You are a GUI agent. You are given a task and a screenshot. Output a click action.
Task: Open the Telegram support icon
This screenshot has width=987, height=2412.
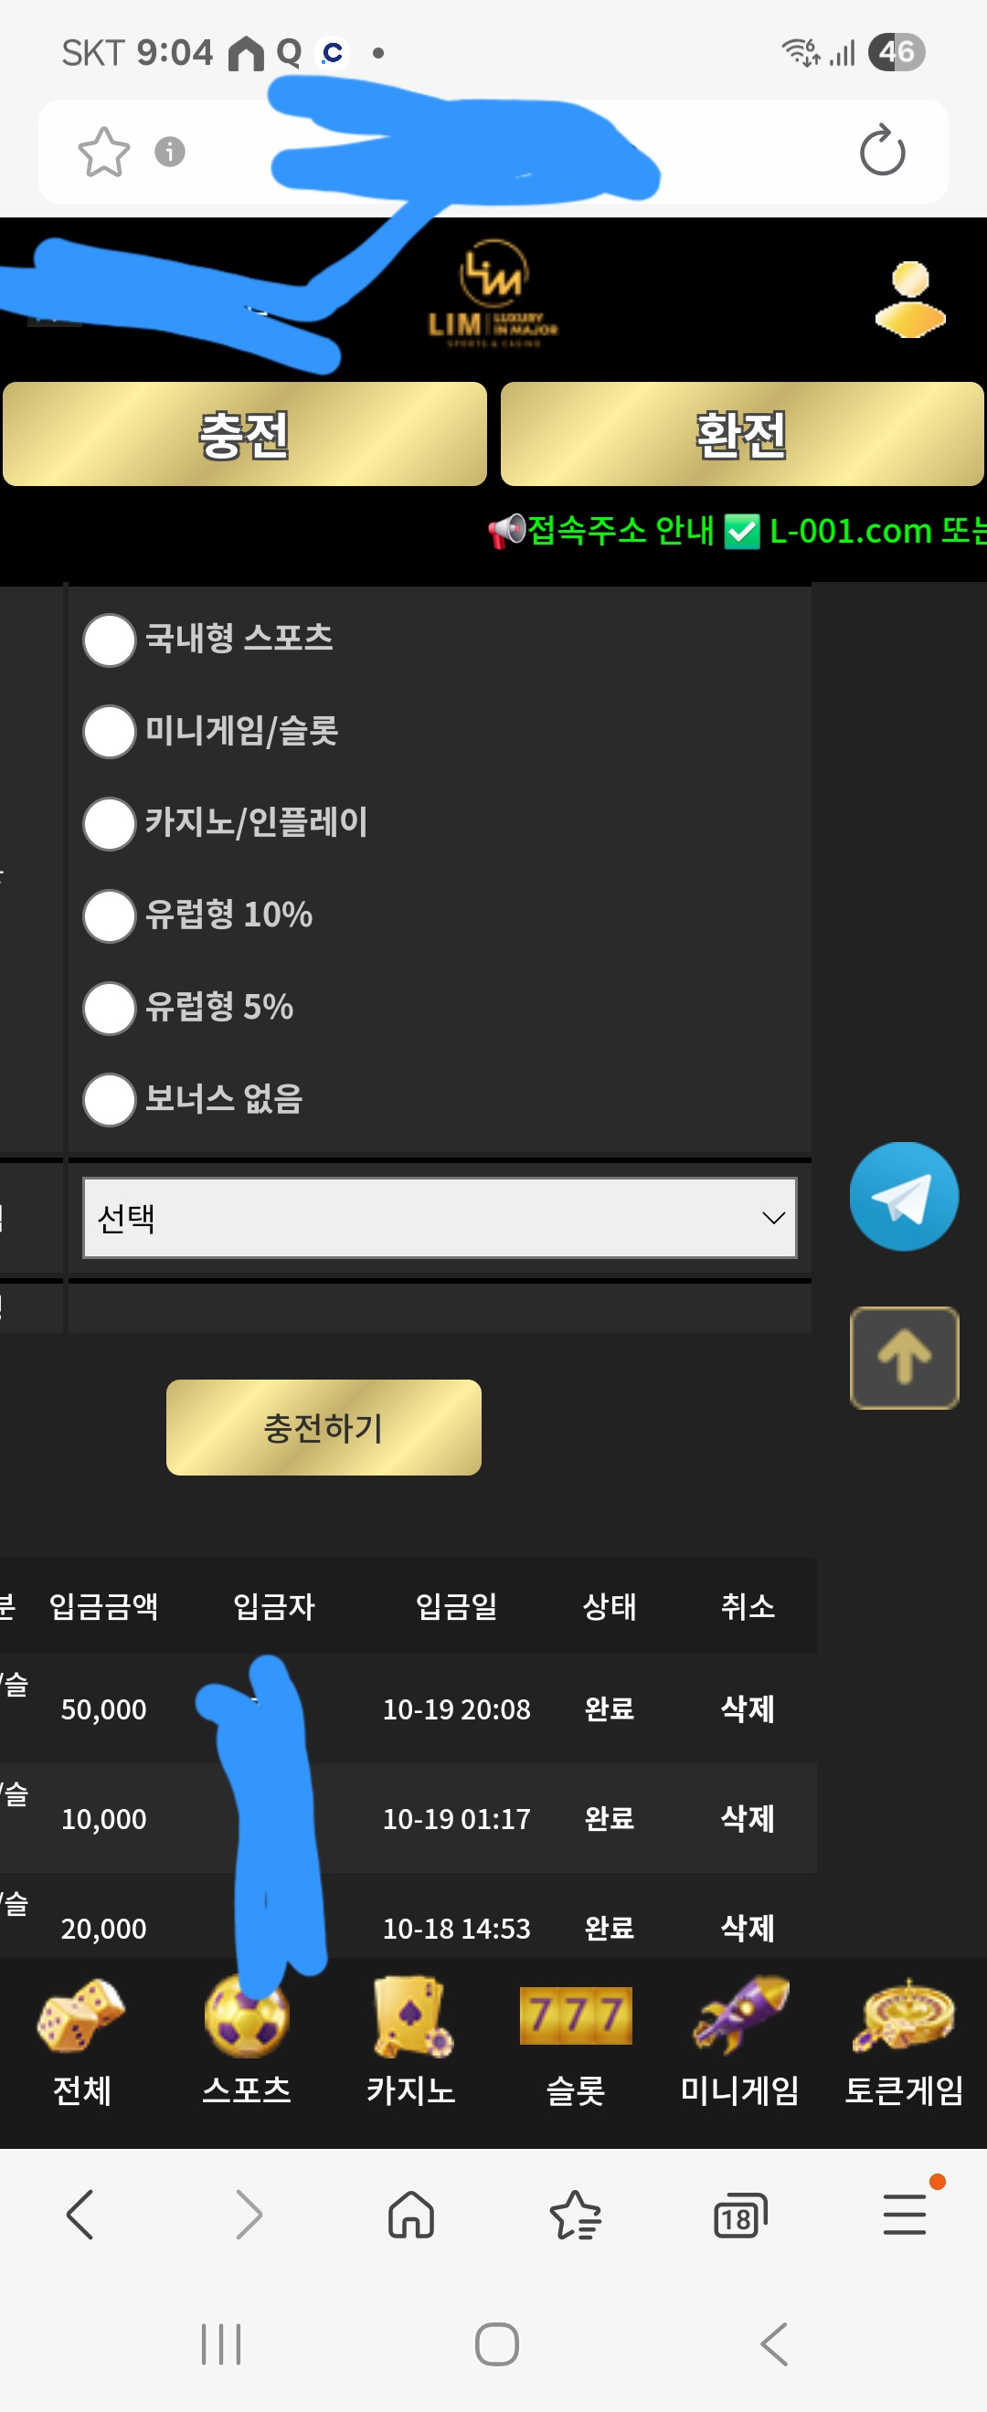(904, 1196)
